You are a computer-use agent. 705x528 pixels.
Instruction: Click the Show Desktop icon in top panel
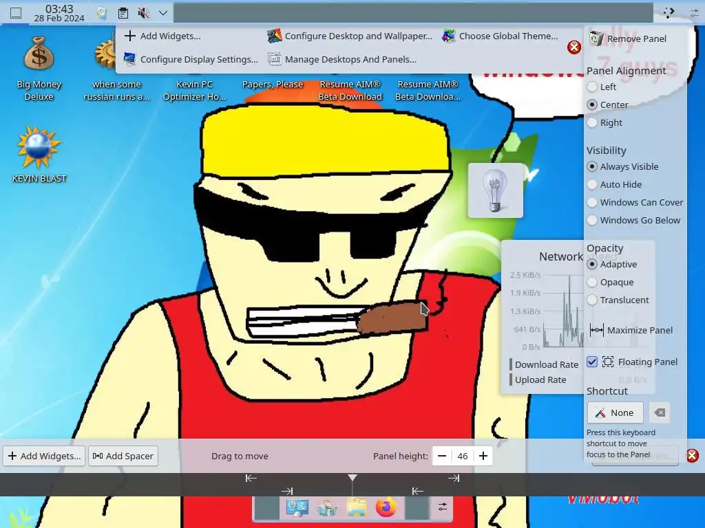click(16, 13)
